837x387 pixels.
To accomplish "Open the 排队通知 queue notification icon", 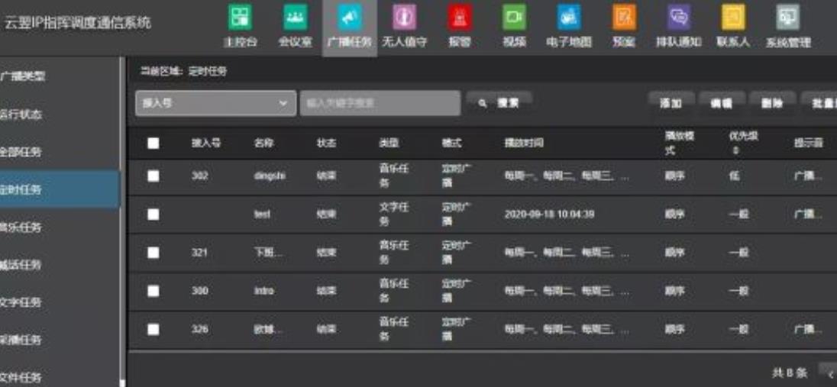I will (679, 18).
